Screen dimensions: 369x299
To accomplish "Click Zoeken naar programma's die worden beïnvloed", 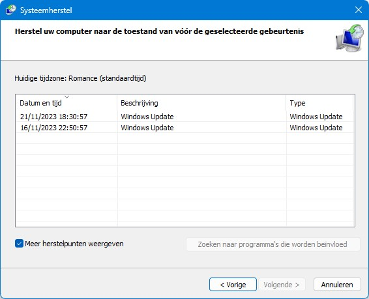I will 273,244.
